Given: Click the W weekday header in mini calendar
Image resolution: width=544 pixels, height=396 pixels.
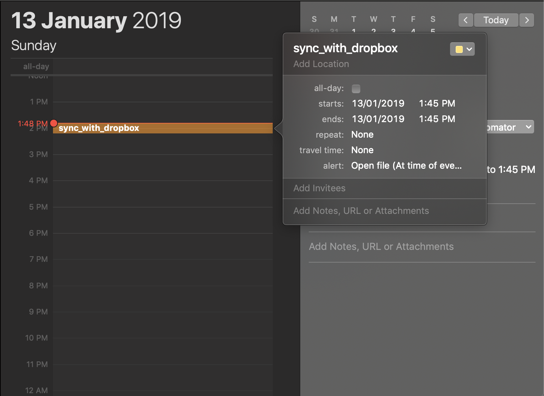Looking at the screenshot, I should click(373, 19).
